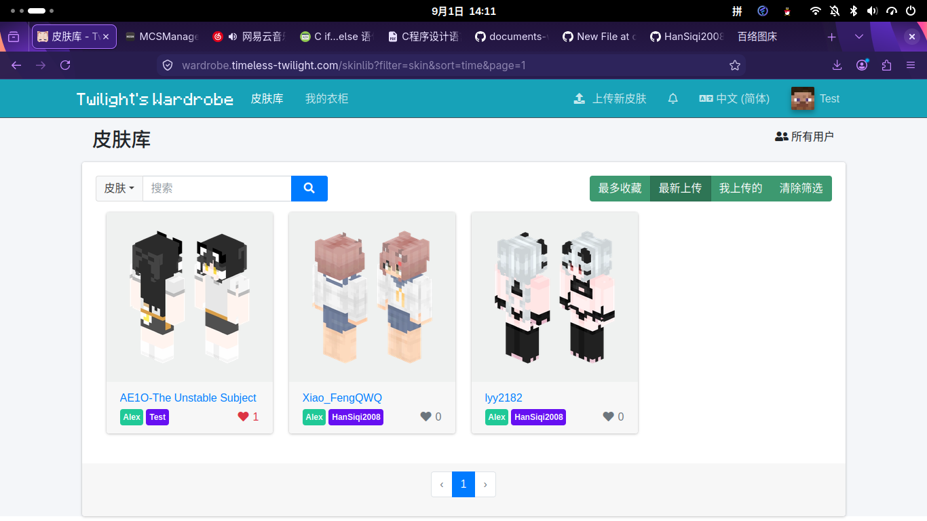Switch to 百络图床 browser tab
This screenshot has width=927, height=521.
pos(757,37)
